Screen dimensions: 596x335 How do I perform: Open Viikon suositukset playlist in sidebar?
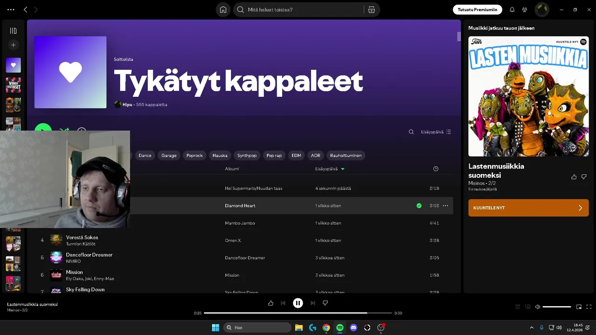coord(13,85)
